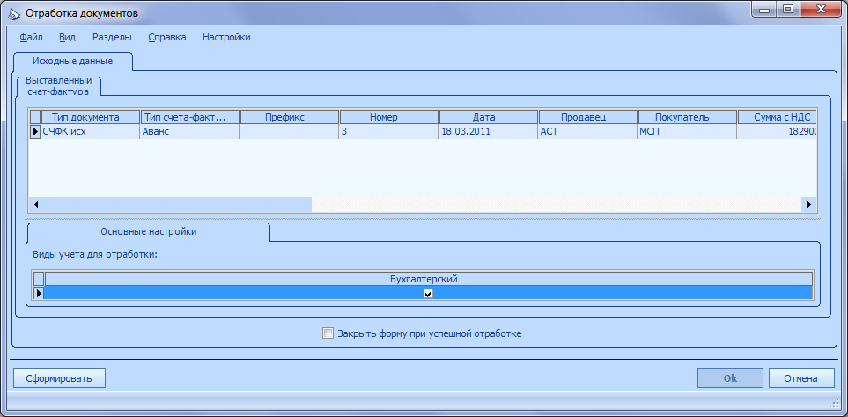Click the row selector arrow of СЧФК исх row
Screen dimensions: 848x417
(35, 131)
